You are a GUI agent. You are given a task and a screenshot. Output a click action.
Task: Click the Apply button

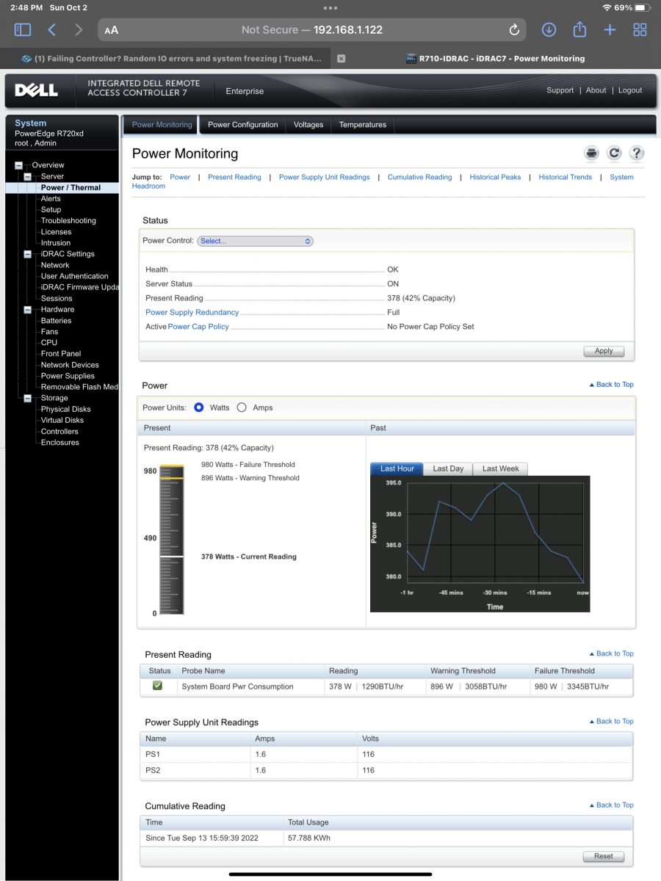[604, 351]
